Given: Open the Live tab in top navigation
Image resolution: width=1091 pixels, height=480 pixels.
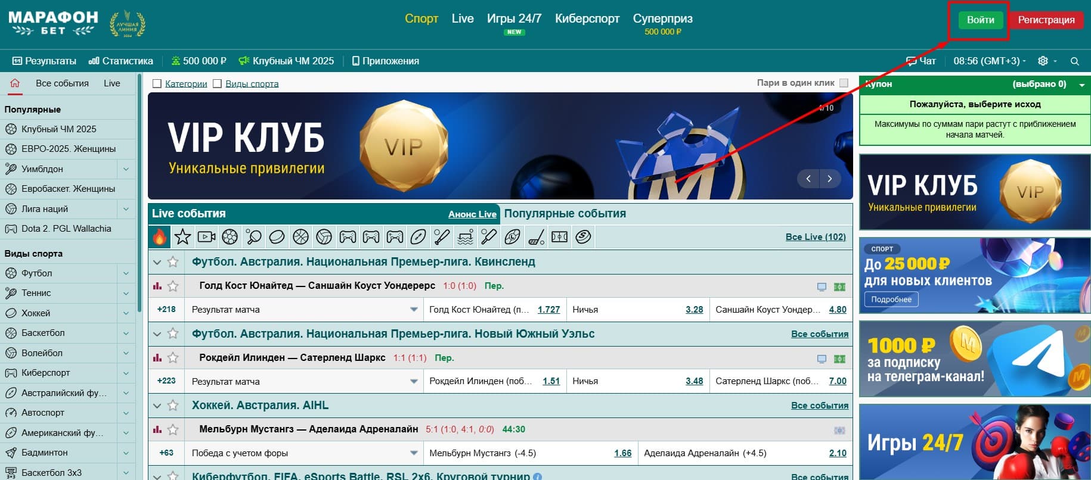Looking at the screenshot, I should click(463, 18).
